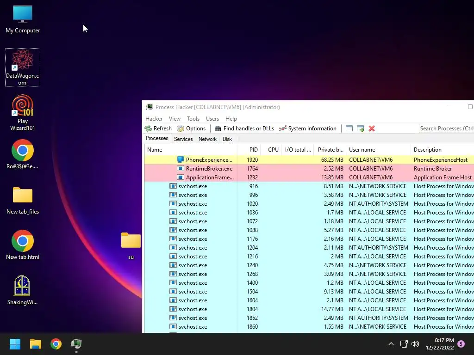474x355 pixels.
Task: Sort by the Private bytes column header
Action: 330,150
